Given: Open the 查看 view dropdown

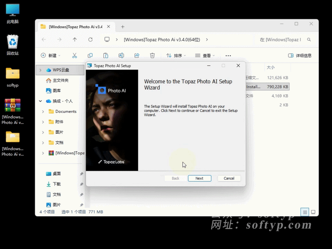Looking at the screenshot, I should (205, 56).
